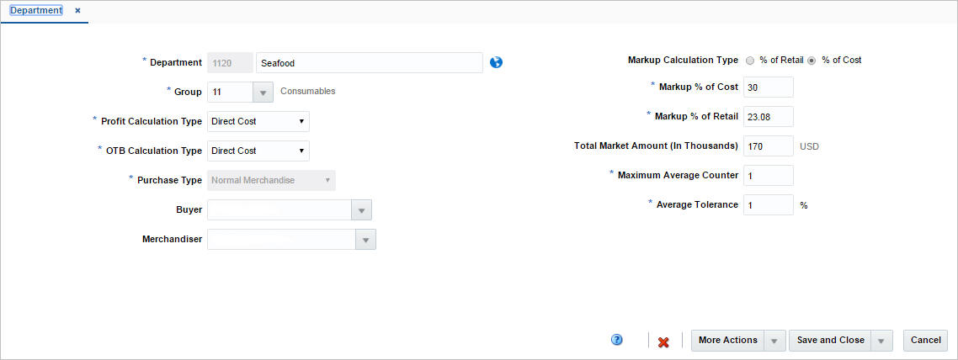Click the Markup Calculation Type label
Image resolution: width=958 pixels, height=360 pixels.
(x=683, y=61)
